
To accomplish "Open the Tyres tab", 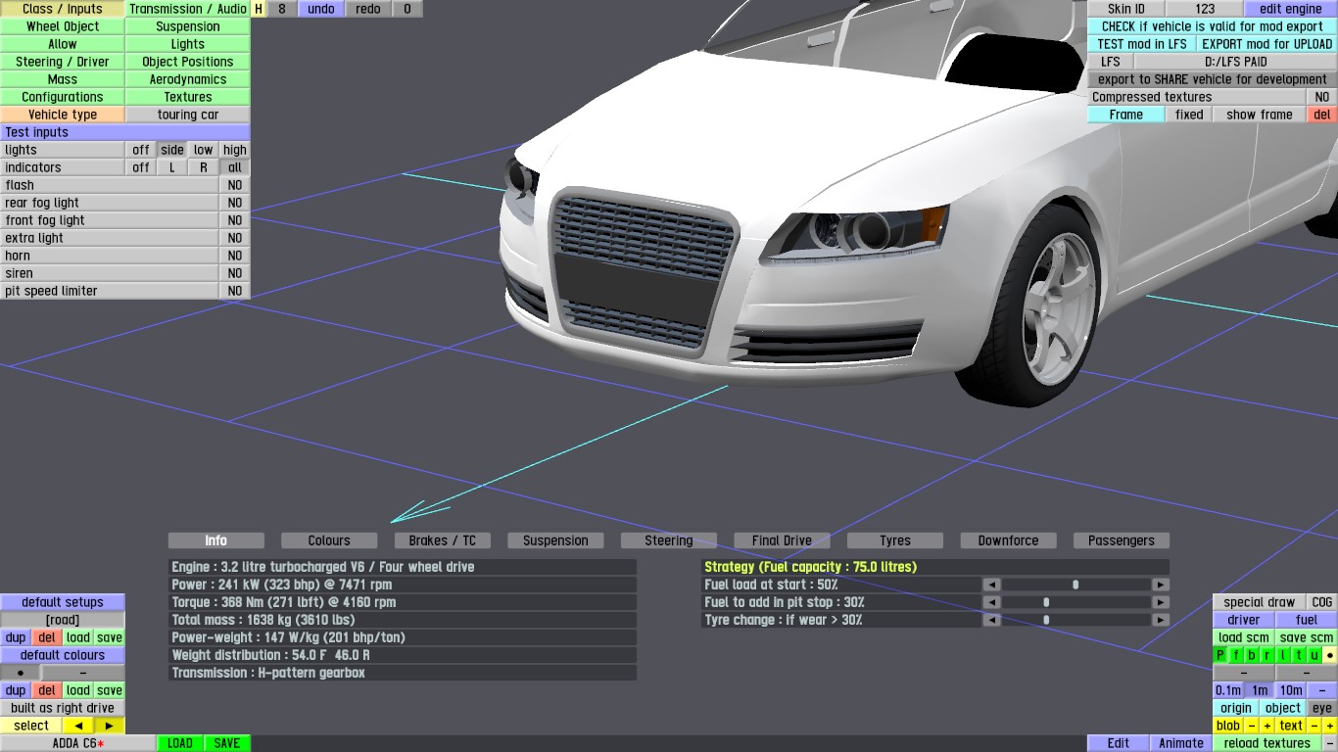I will click(x=895, y=540).
